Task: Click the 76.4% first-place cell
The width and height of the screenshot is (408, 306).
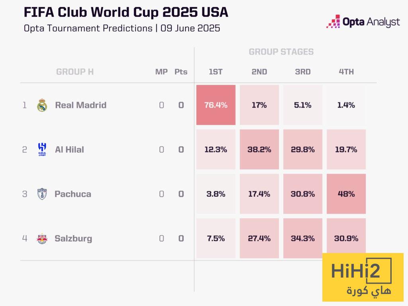Action: pos(216,105)
